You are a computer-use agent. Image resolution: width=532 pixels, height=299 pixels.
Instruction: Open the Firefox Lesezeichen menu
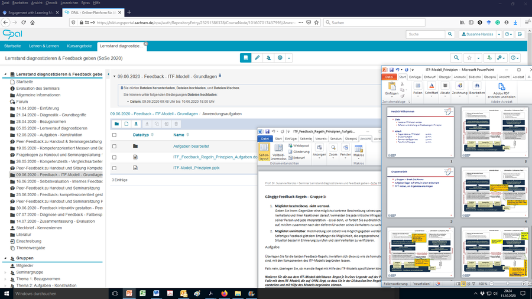pyautogui.click(x=69, y=3)
